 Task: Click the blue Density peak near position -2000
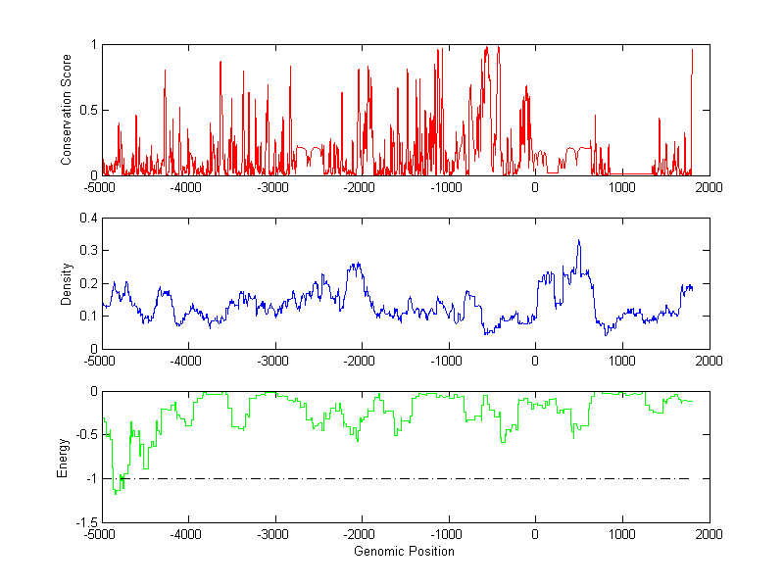[x=356, y=264]
